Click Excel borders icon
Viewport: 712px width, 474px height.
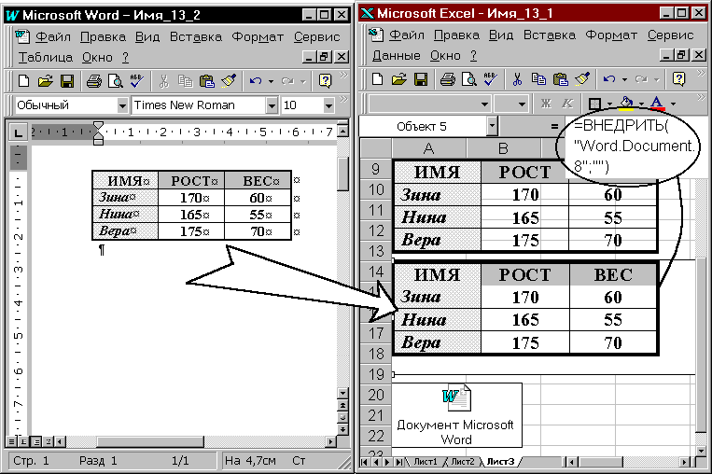pos(594,104)
